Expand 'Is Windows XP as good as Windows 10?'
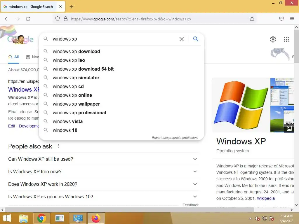 (103, 197)
